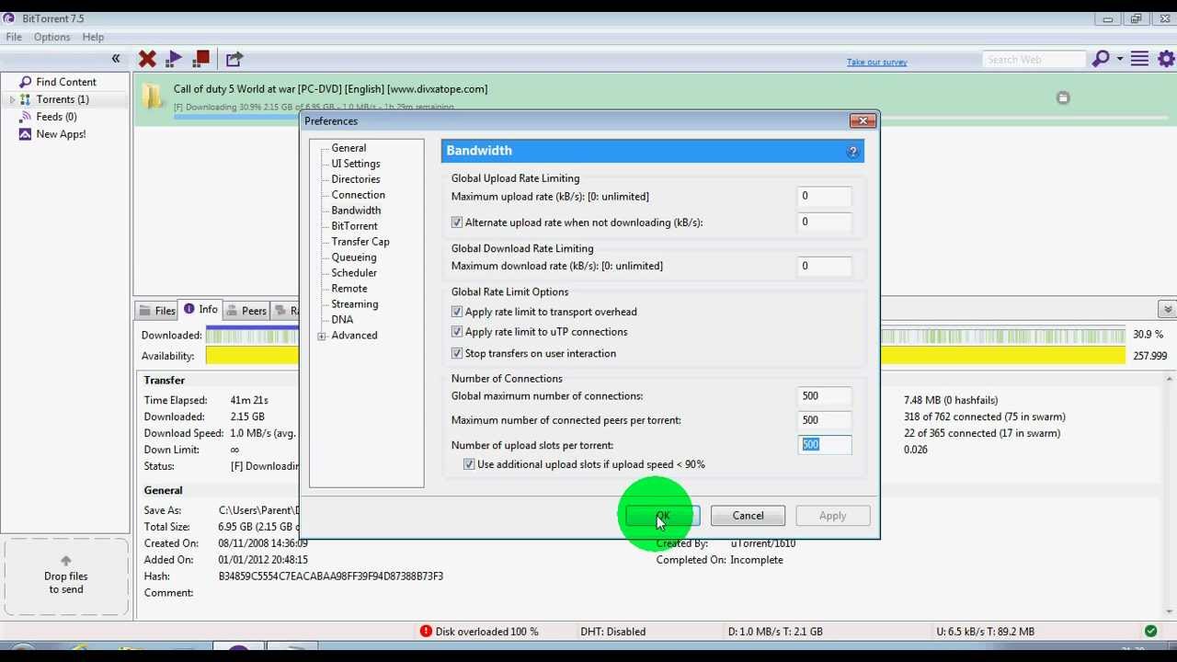The image size is (1177, 662).
Task: Open the search provider dropdown arrow
Action: pyautogui.click(x=1120, y=59)
